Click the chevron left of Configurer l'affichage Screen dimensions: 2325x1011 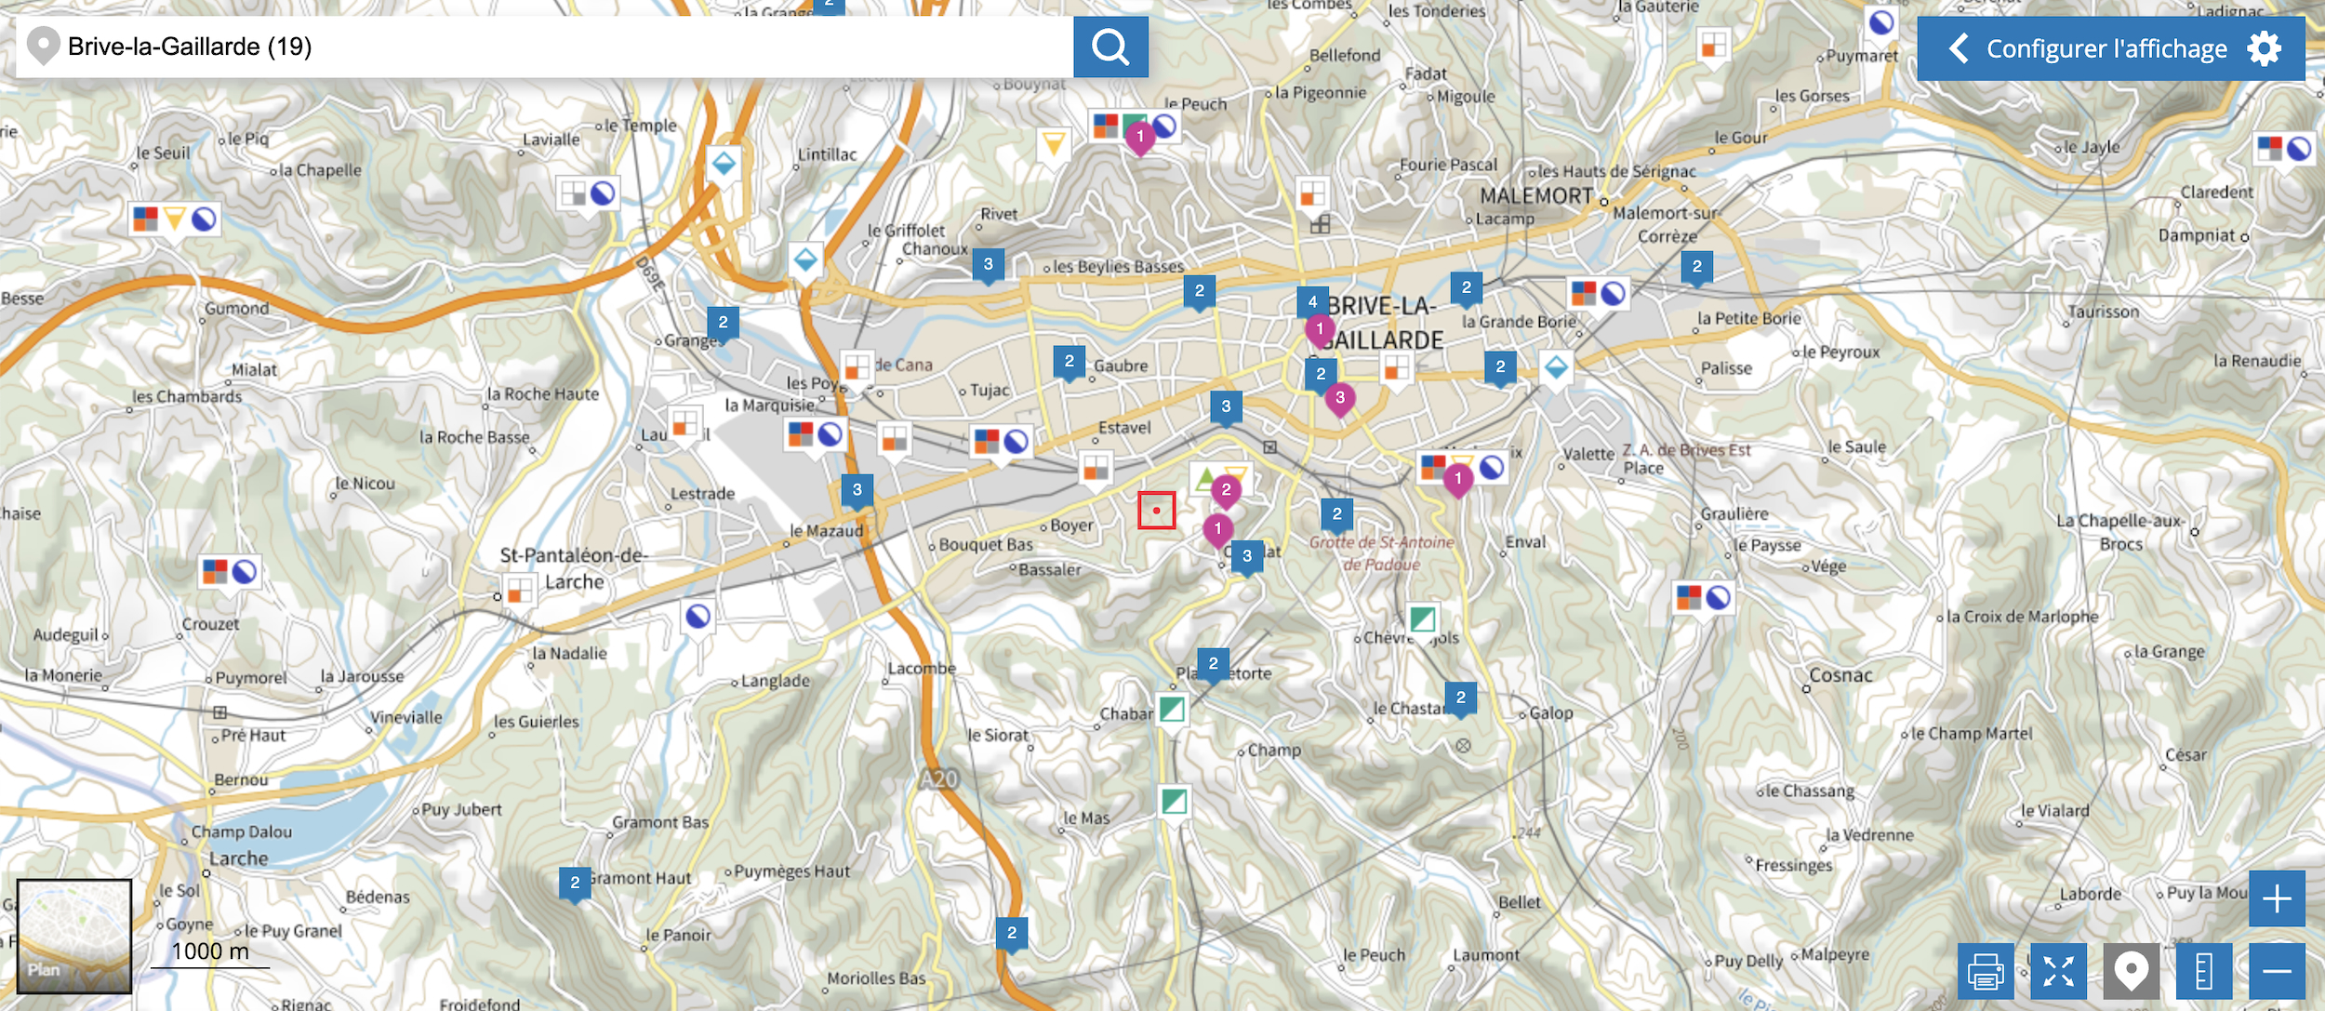pos(1959,48)
